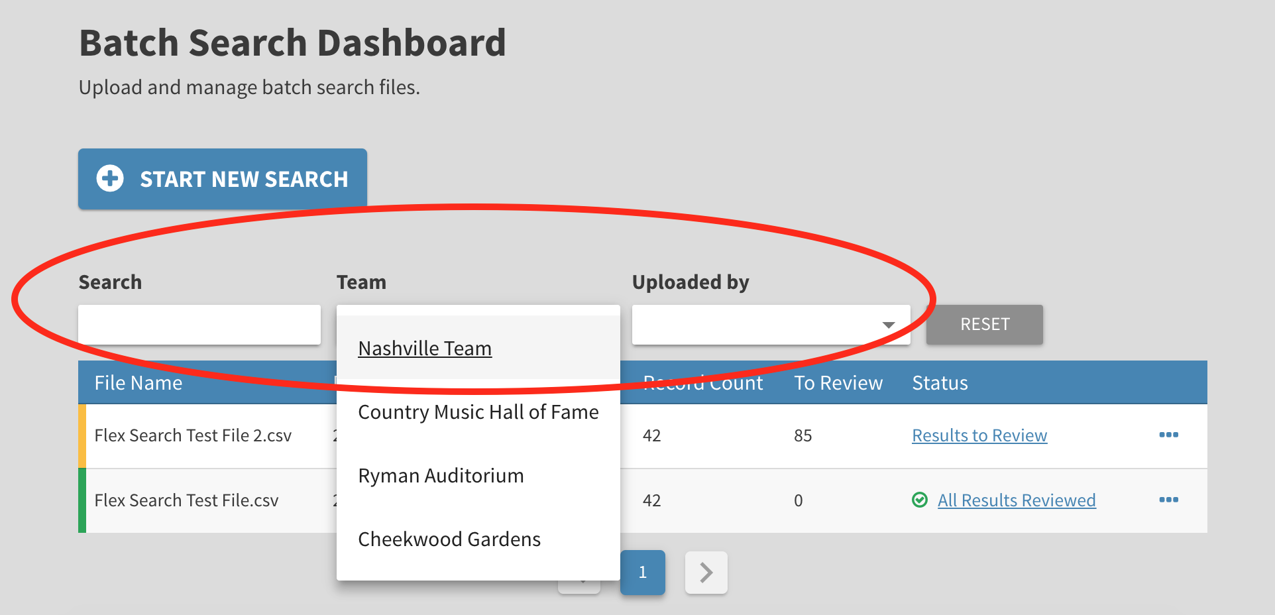Click the next page chevron
Screen dimensions: 1275x615
[x=706, y=572]
